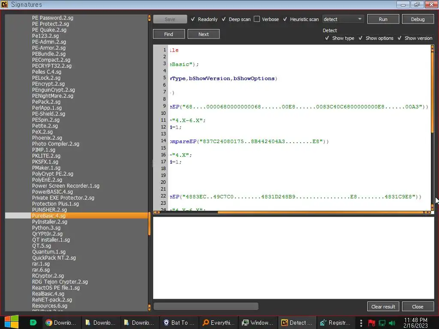
Task: Switch to Chrome Downloads taskbar item
Action: tap(61, 323)
